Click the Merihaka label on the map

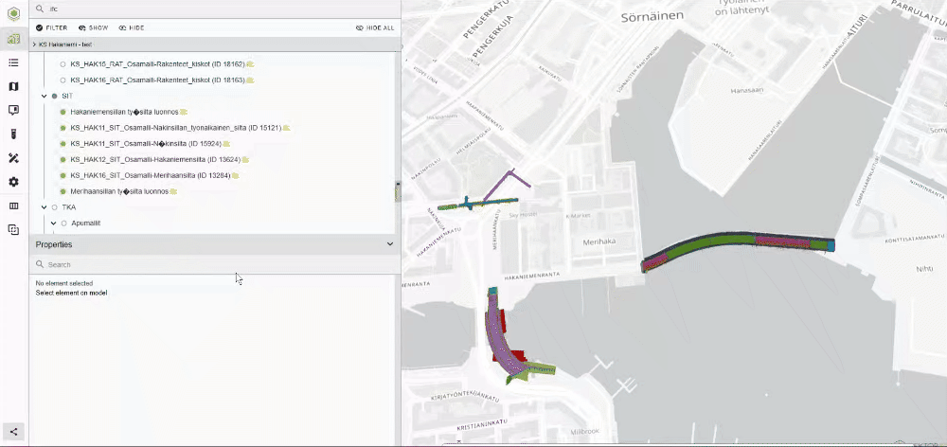click(599, 241)
